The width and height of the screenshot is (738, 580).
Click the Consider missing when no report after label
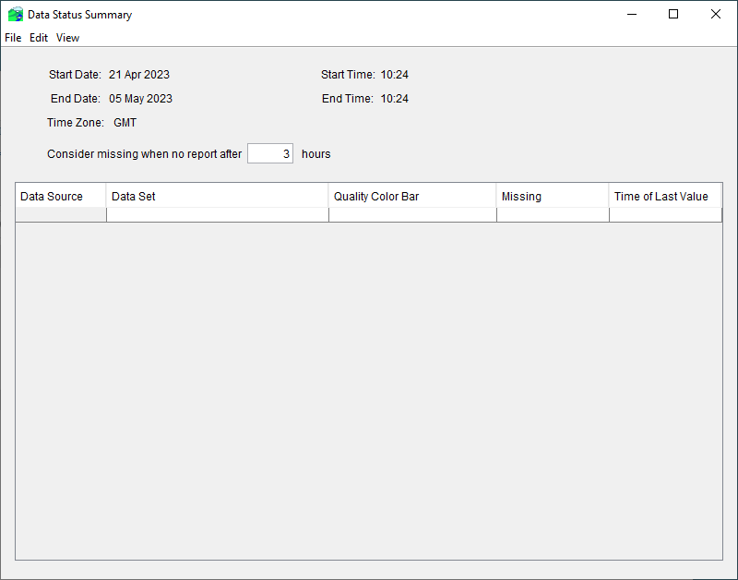[144, 154]
